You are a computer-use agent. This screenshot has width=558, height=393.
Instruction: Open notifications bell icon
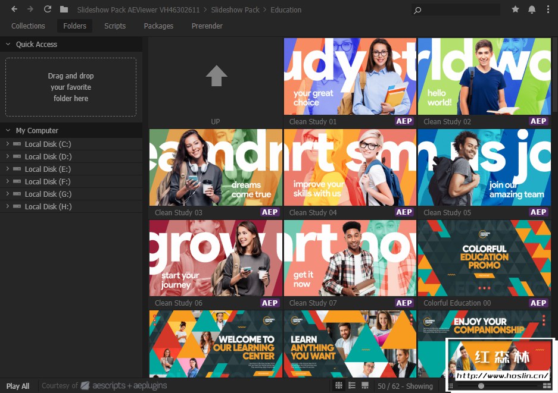(x=532, y=10)
